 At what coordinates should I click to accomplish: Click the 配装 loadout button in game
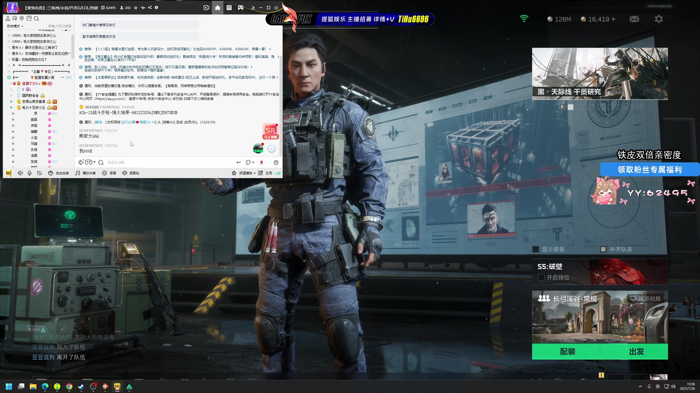coord(567,352)
